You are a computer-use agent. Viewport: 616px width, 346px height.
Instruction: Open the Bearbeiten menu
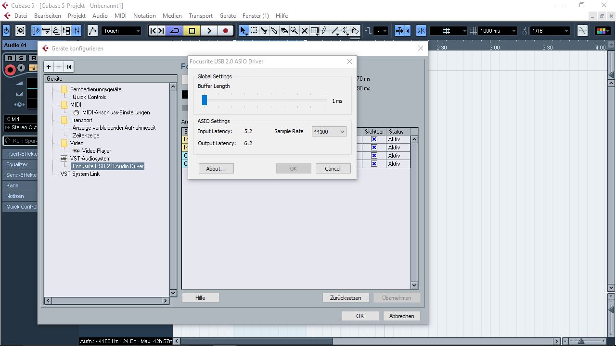tap(48, 15)
